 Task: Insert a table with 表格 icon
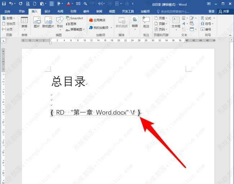click(24, 23)
